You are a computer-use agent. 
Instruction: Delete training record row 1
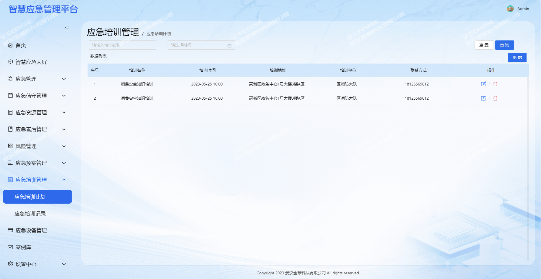(495, 84)
